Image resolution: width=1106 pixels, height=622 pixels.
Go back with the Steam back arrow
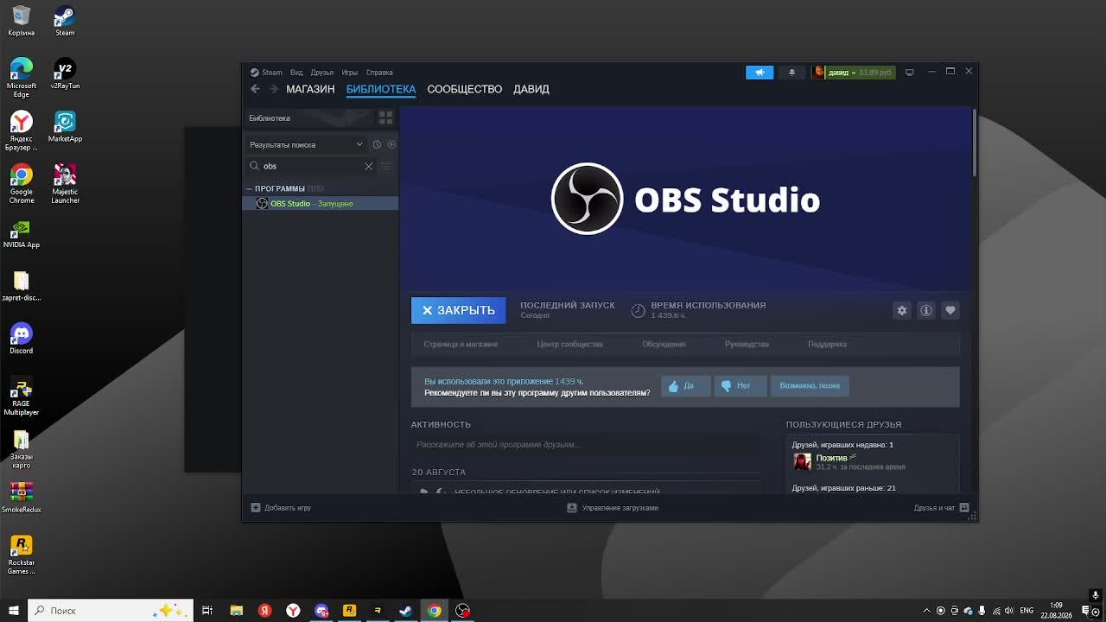(255, 89)
